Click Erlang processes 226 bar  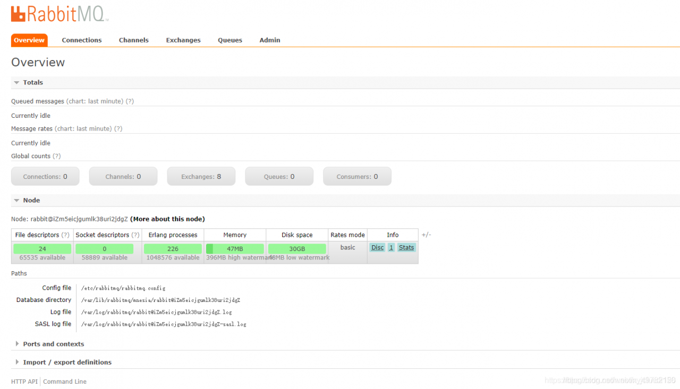click(173, 249)
